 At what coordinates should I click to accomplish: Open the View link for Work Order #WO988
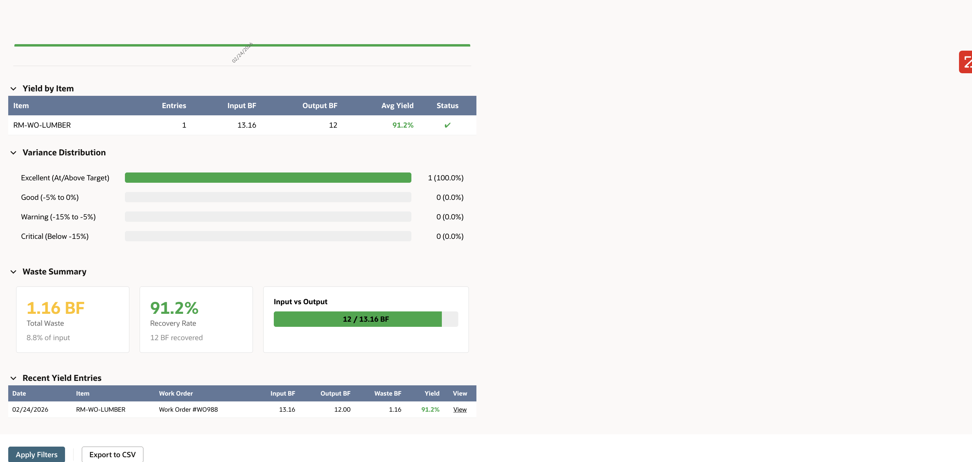click(460, 409)
